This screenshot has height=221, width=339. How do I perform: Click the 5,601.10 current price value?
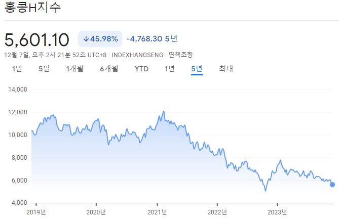point(39,39)
